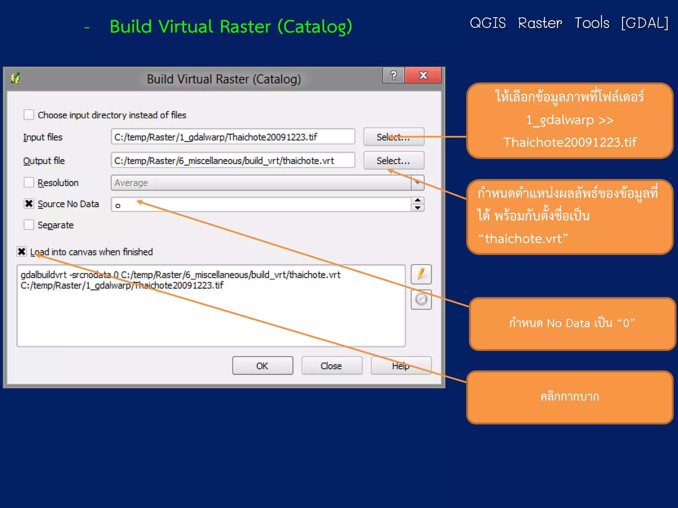Click the OK button
This screenshot has width=678, height=508.
point(263,366)
